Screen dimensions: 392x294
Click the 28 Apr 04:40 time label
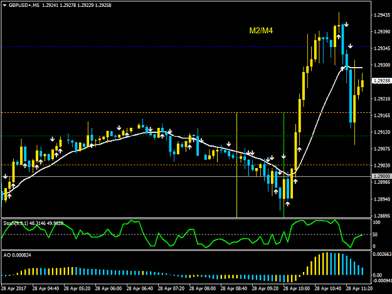pos(46,288)
